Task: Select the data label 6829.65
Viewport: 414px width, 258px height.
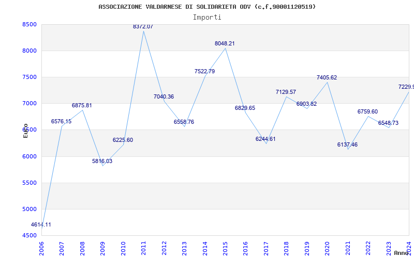Action: pyautogui.click(x=245, y=108)
